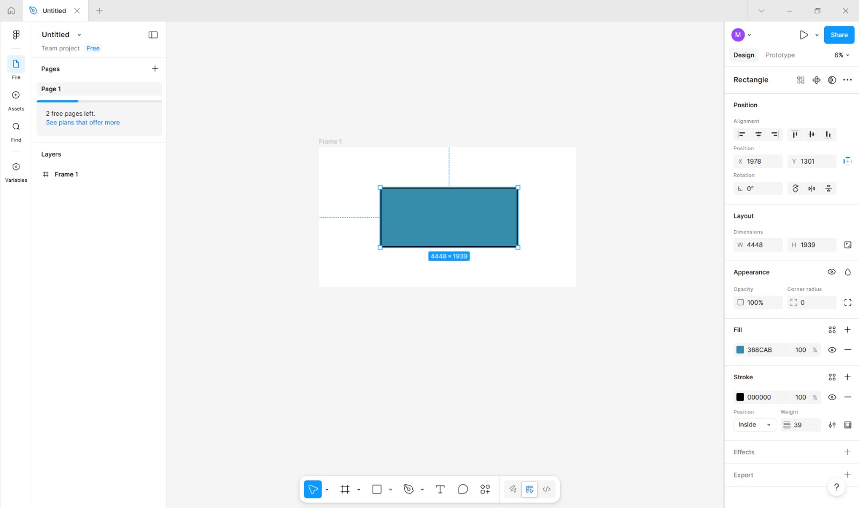Switch to Dev Mode with the code icon
This screenshot has width=859, height=508.
pyautogui.click(x=547, y=489)
